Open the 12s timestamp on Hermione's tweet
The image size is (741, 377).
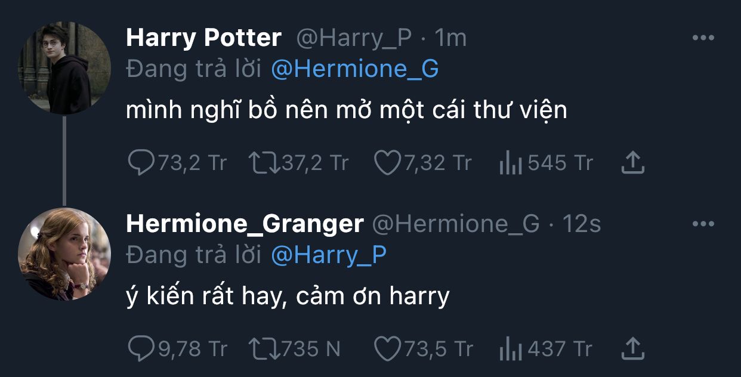582,224
